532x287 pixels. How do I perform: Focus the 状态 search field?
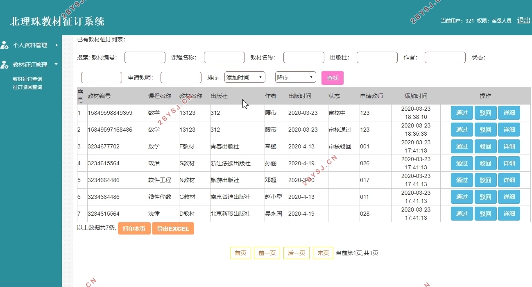click(x=102, y=77)
